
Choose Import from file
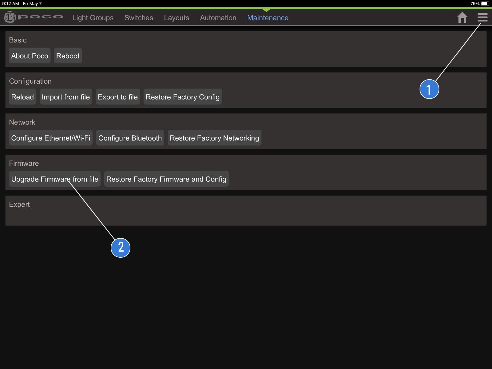point(66,97)
